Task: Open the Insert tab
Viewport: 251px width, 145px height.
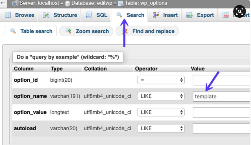Action: click(165, 15)
